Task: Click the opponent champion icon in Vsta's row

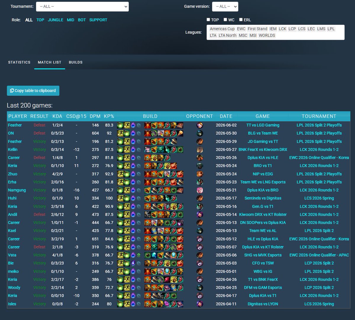Action: [200, 255]
